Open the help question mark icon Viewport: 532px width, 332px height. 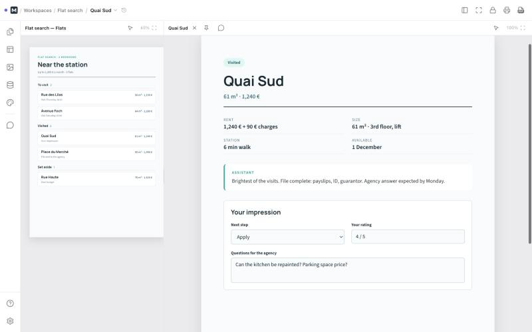tap(10, 303)
